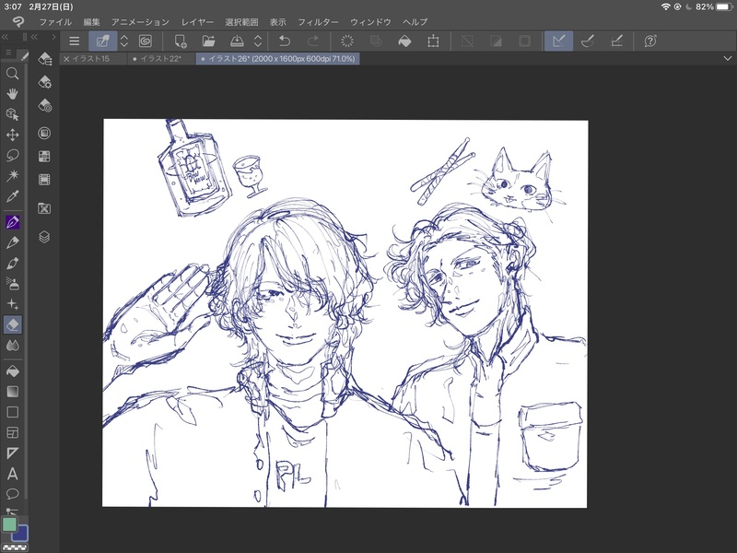
Task: Select the Hand move-canvas tool
Action: point(13,94)
